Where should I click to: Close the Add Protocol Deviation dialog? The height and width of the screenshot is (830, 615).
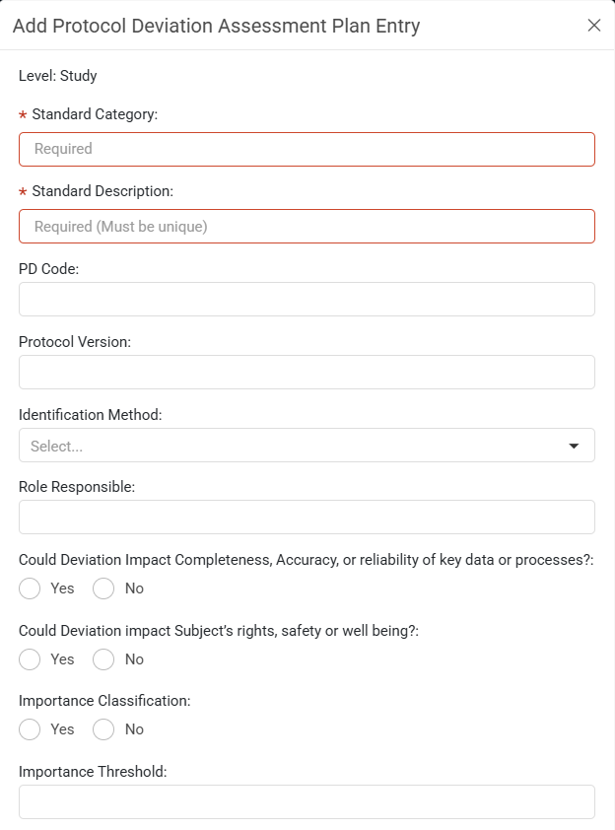(594, 25)
